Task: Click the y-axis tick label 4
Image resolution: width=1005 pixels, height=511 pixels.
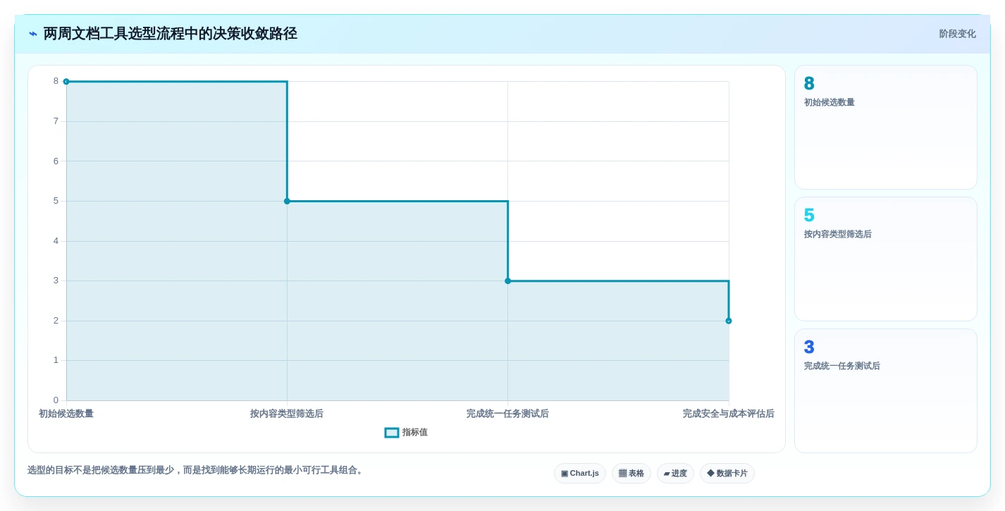Action: pos(56,241)
